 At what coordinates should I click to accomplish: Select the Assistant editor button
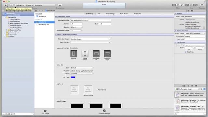(x=178, y=5)
